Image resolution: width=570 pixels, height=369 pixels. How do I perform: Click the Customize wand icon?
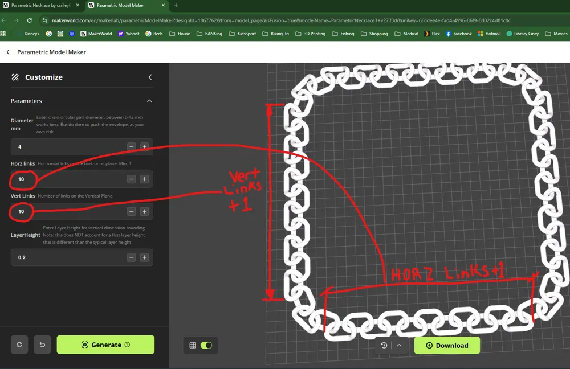(x=15, y=77)
